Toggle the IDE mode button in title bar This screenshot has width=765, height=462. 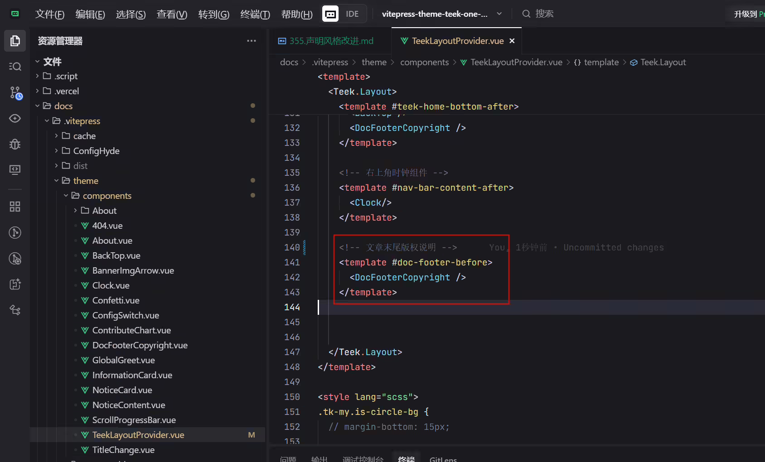click(344, 14)
